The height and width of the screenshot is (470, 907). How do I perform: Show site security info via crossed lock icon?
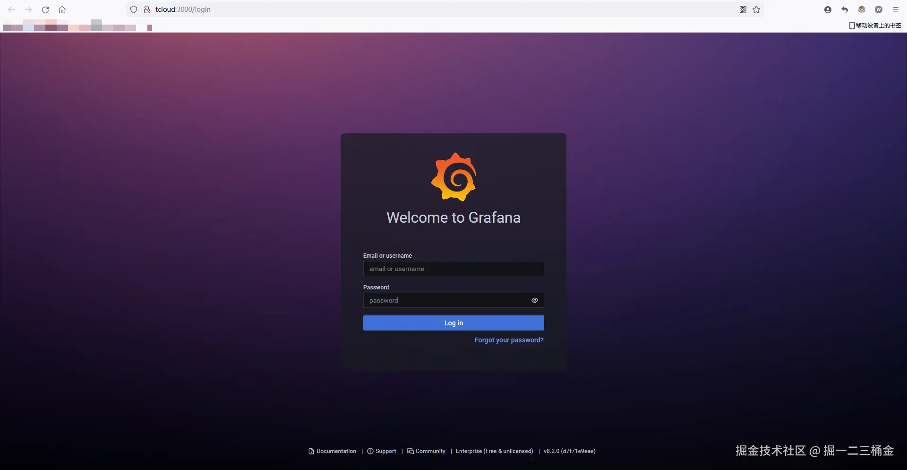pyautogui.click(x=147, y=9)
